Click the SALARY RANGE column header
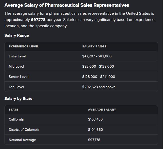This screenshot has height=149, width=163. (x=94, y=46)
